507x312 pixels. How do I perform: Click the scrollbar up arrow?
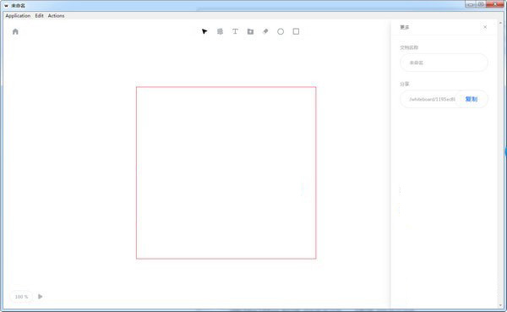[501, 23]
